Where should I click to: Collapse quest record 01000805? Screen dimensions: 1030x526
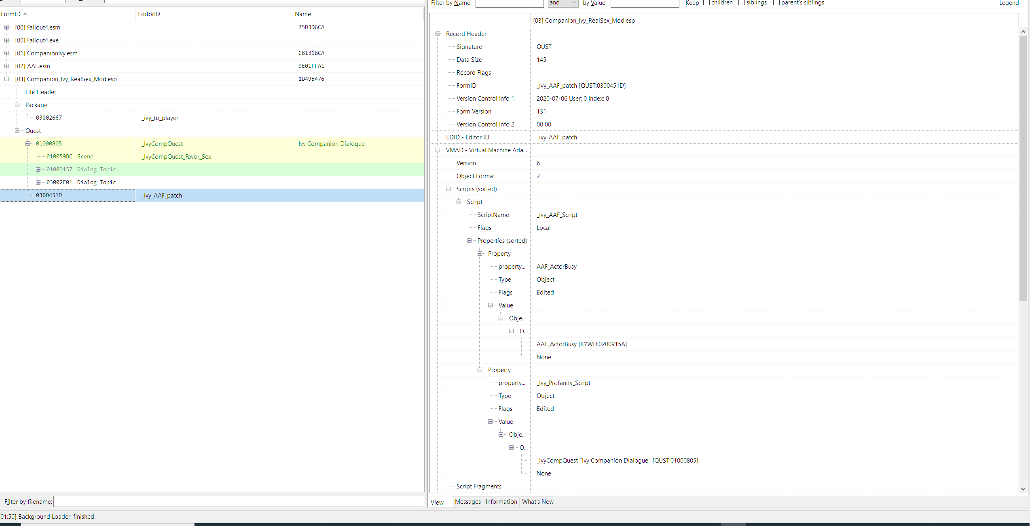(27, 144)
